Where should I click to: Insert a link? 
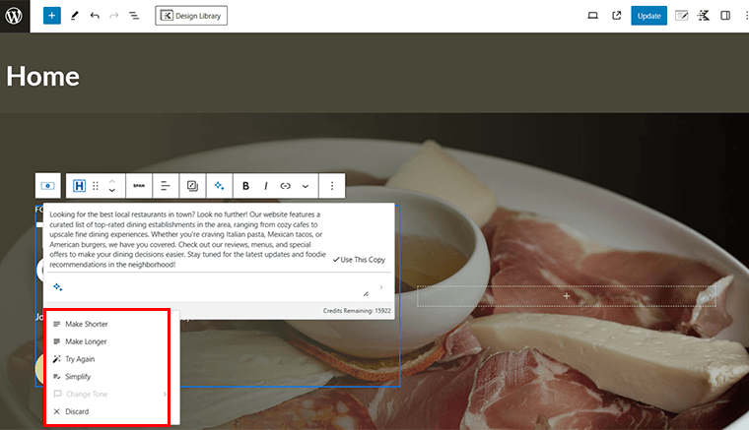pyautogui.click(x=285, y=185)
